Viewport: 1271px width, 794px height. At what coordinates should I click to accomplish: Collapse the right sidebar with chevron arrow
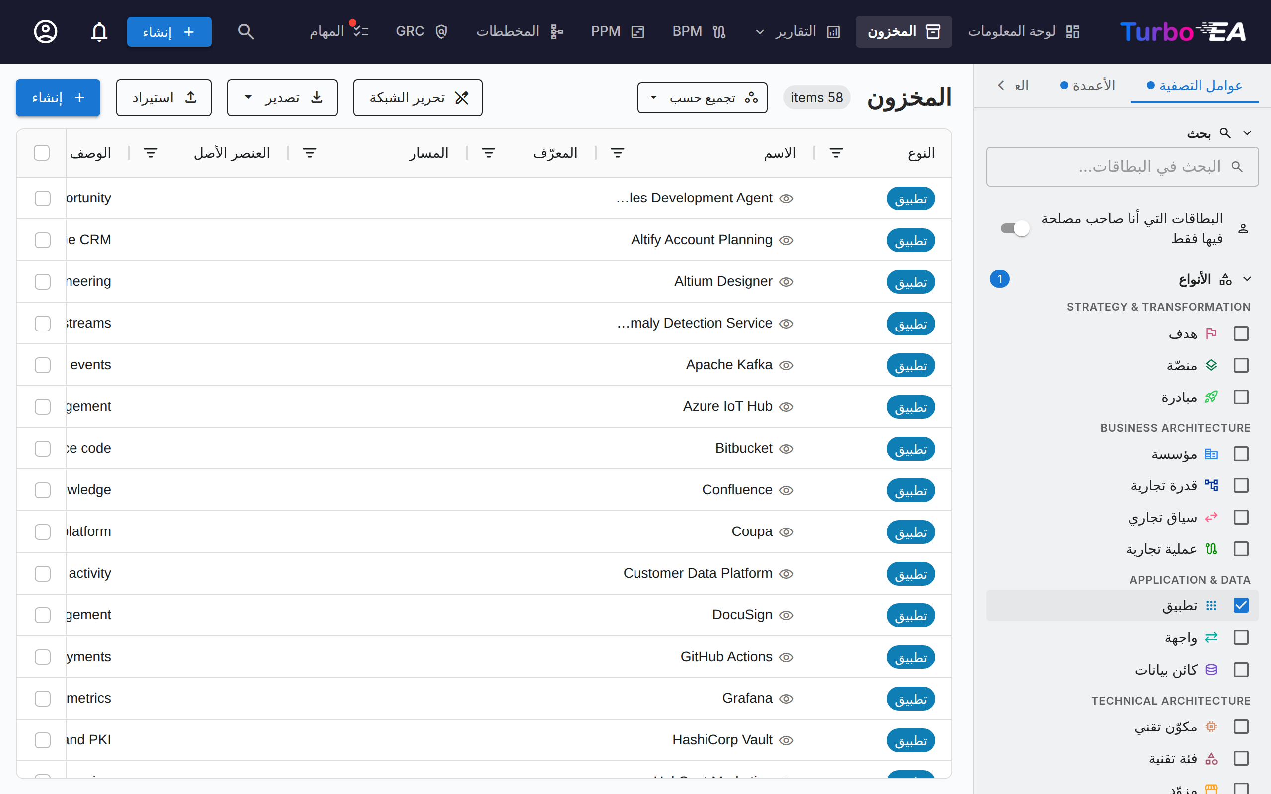click(x=1001, y=85)
